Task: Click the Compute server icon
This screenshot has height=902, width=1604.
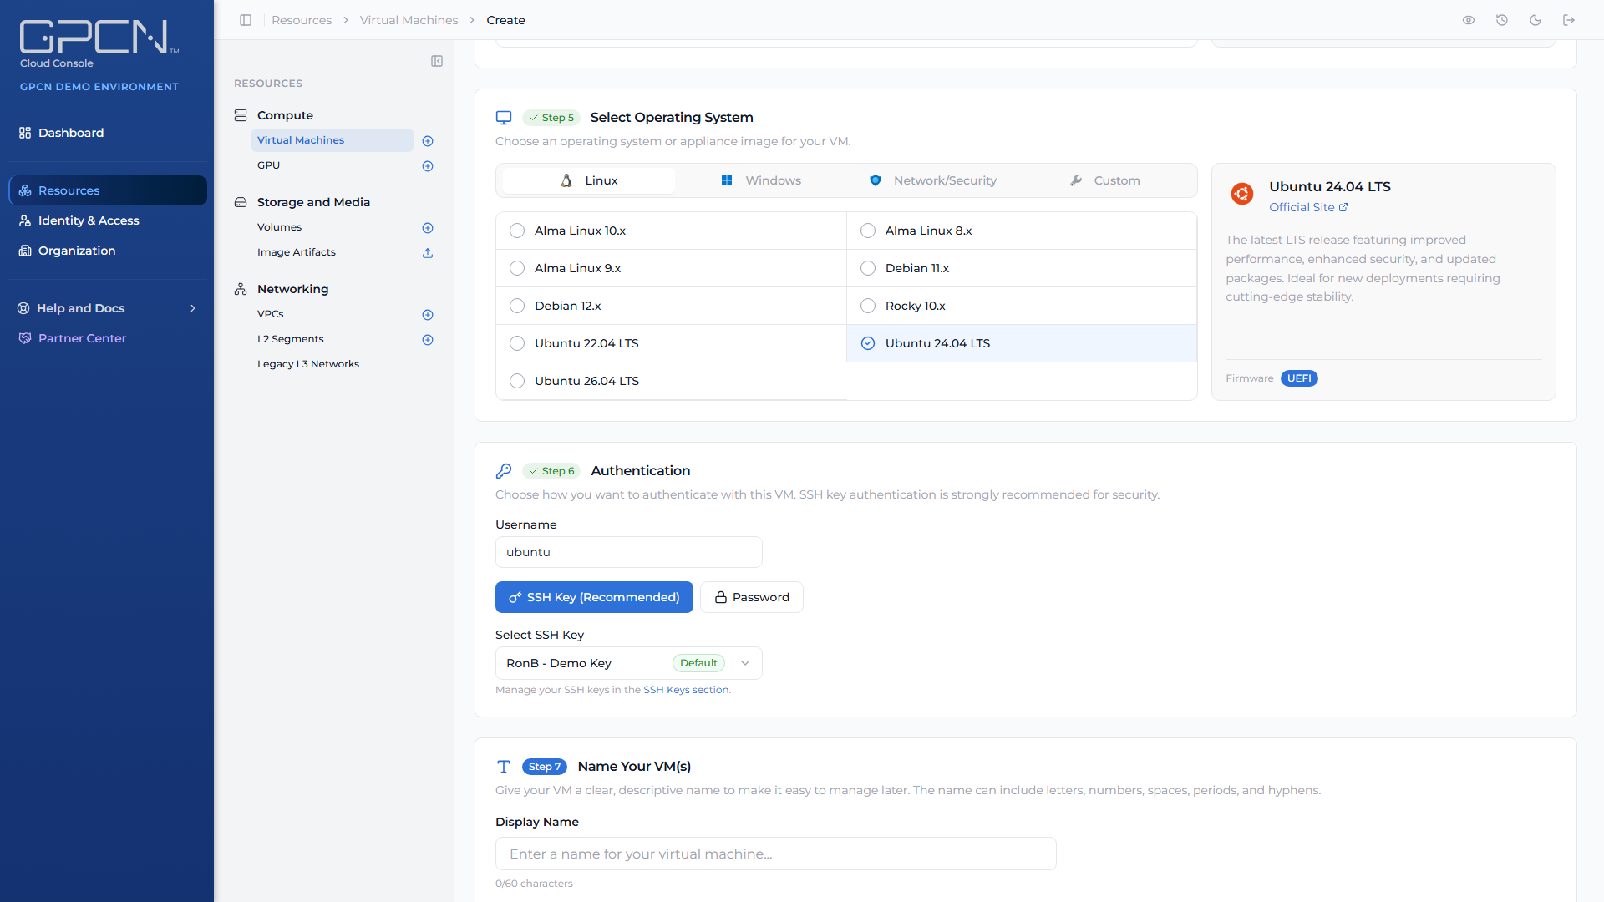Action: (x=241, y=115)
